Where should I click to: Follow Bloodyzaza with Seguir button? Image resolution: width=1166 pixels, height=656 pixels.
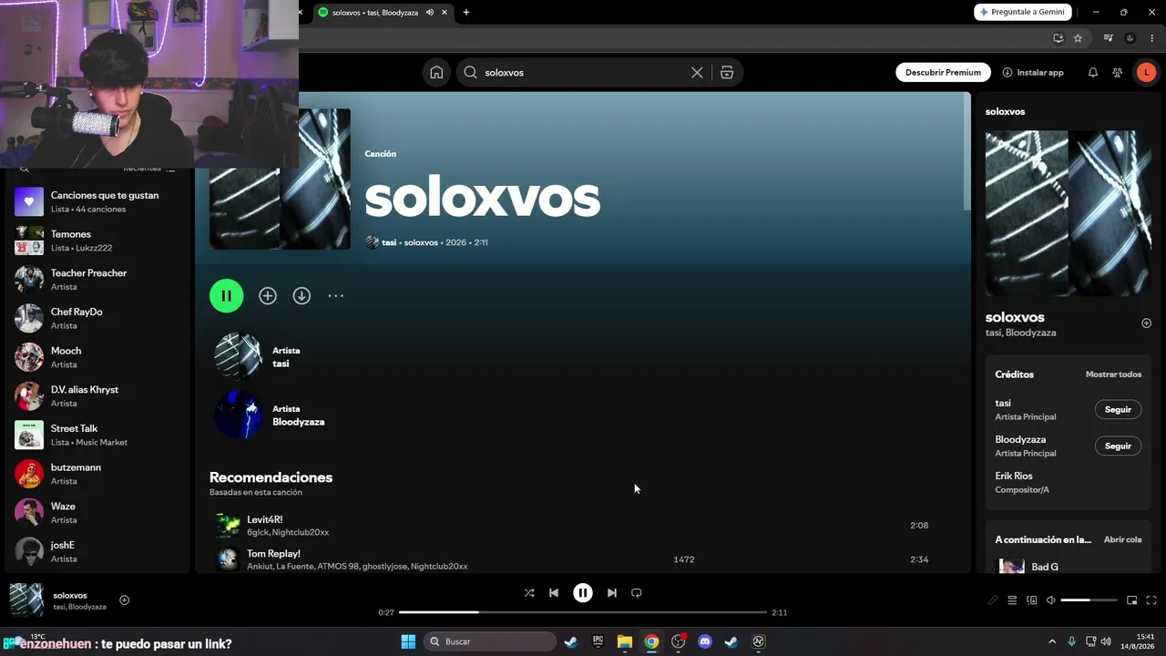coord(1118,446)
